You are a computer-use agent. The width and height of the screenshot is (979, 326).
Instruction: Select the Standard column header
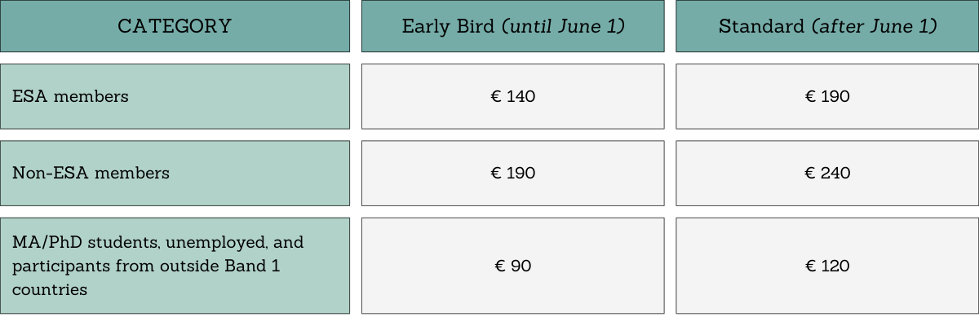tap(827, 26)
